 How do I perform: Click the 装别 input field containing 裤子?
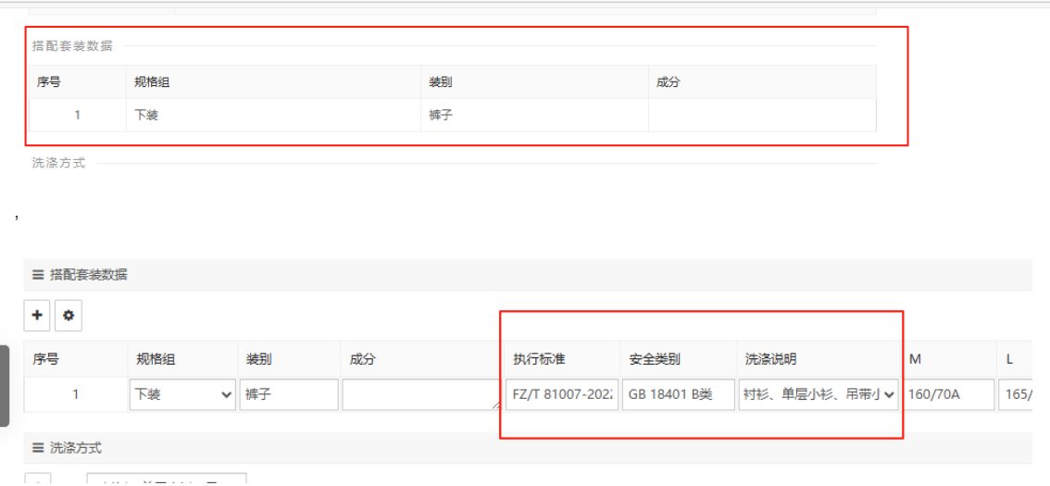point(289,394)
